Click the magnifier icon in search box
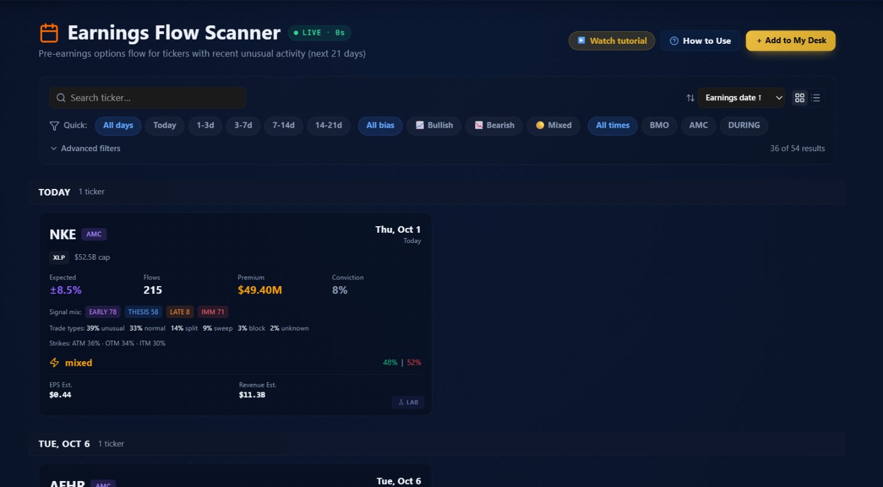The image size is (883, 487). point(61,98)
